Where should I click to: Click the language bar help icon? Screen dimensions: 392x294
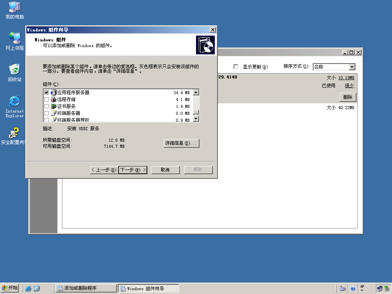[353, 289]
